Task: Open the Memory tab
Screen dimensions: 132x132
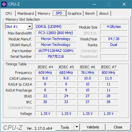Action: 44,13
